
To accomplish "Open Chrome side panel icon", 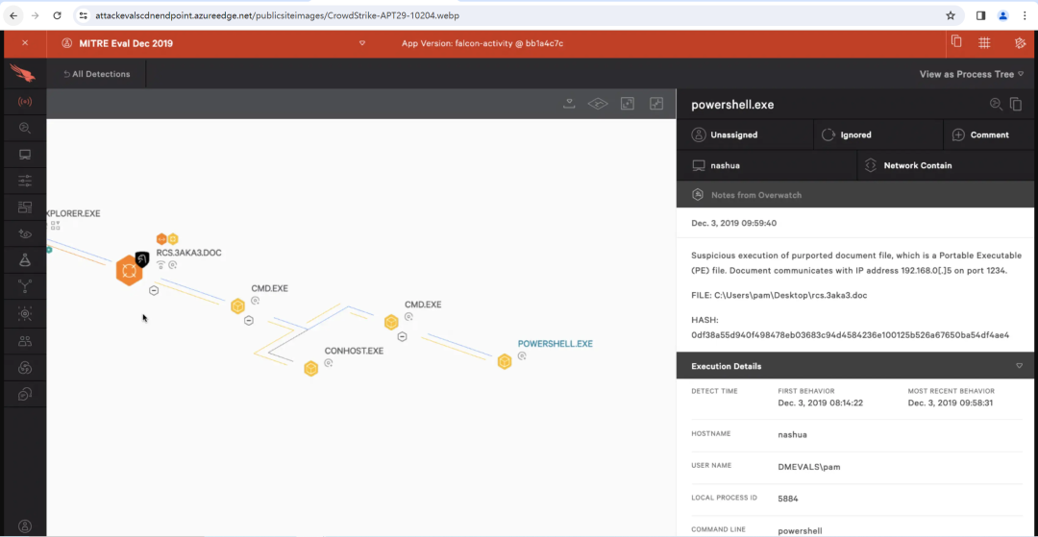I will 981,15.
